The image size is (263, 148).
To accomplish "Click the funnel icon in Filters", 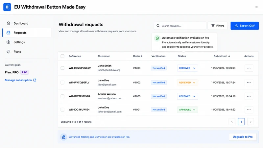I will tap(213, 26).
